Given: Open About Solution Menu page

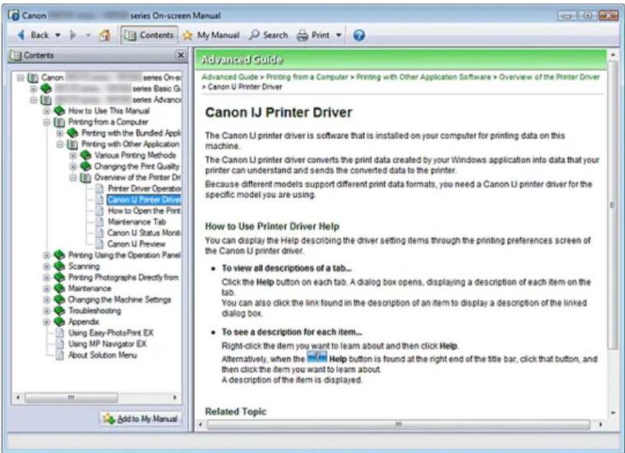Looking at the screenshot, I should 102,355.
